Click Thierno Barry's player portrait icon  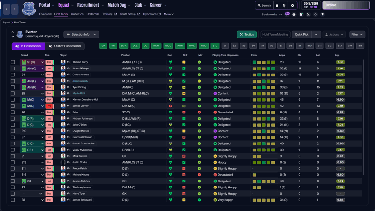click(x=63, y=62)
